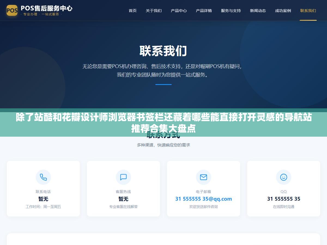Go to 关于我们 in navigation
Image resolution: width=327 pixels, height=245 pixels.
(154, 11)
